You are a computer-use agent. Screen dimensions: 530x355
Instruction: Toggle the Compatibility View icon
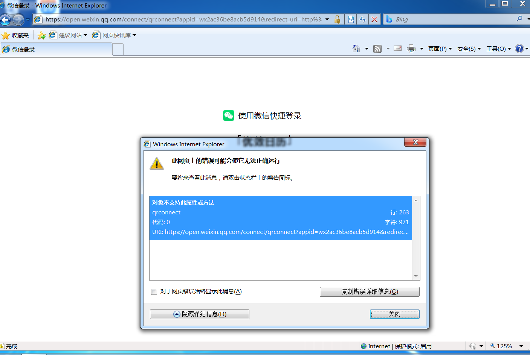tap(351, 19)
